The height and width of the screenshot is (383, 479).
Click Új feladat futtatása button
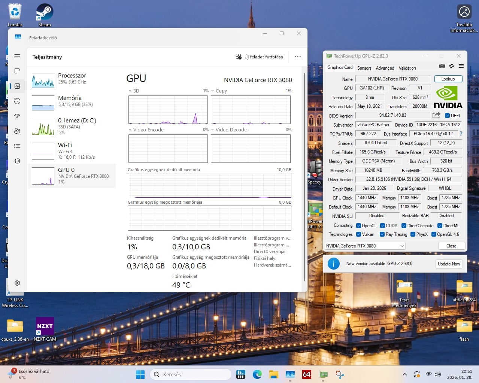point(259,57)
